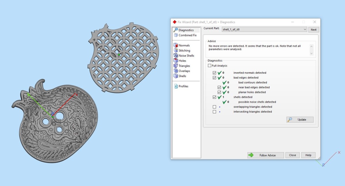Viewport: 345px width, 186px height.
Task: Open the Overlaps step icon
Action: click(176, 71)
